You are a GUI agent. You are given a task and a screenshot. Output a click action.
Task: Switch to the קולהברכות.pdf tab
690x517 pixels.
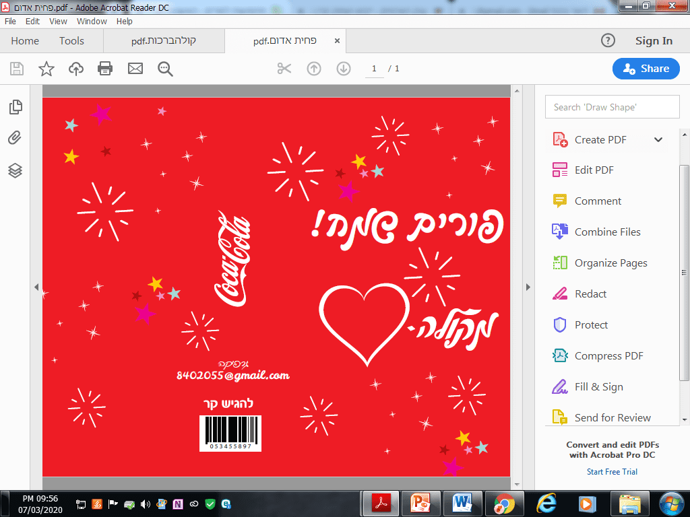[164, 40]
